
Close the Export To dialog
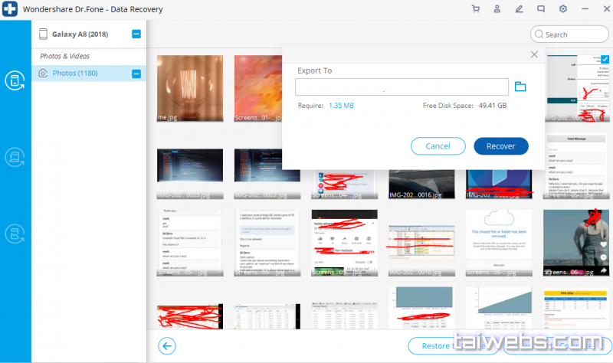click(x=535, y=54)
